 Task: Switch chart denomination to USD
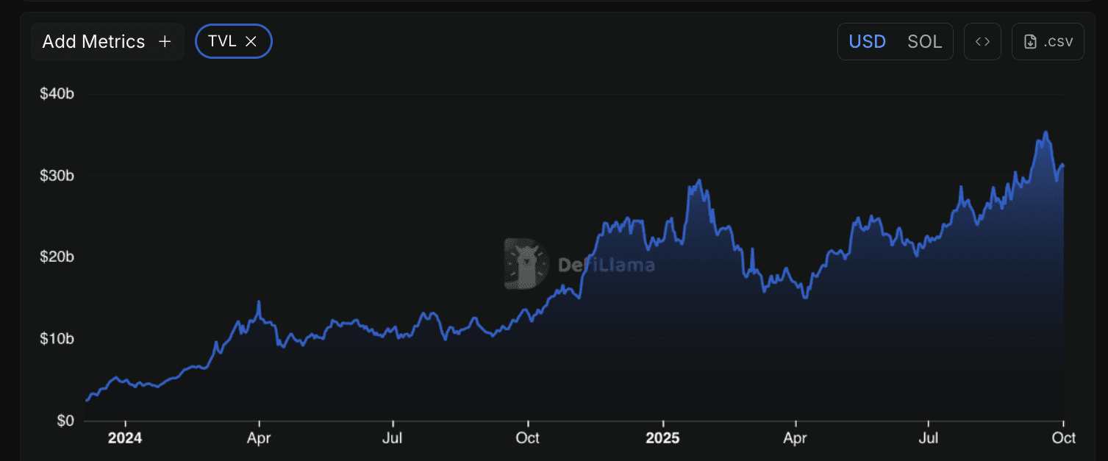[x=868, y=42]
